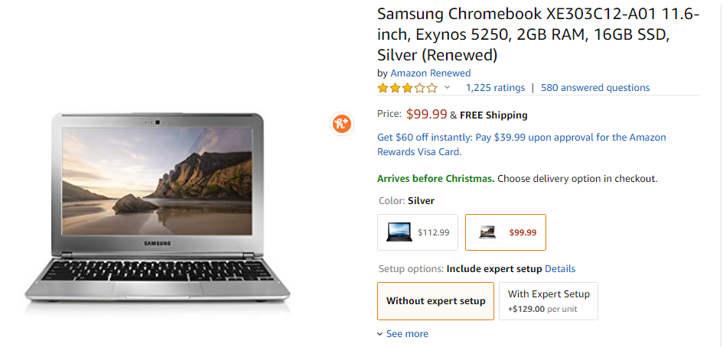
Task: Choose With Expert Setup for +$129.00
Action: [548, 301]
